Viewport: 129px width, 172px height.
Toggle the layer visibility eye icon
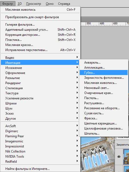point(119,157)
